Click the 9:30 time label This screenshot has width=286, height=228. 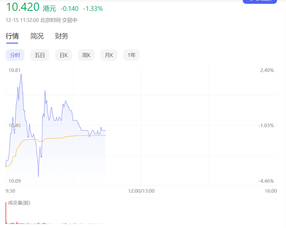tap(10, 191)
